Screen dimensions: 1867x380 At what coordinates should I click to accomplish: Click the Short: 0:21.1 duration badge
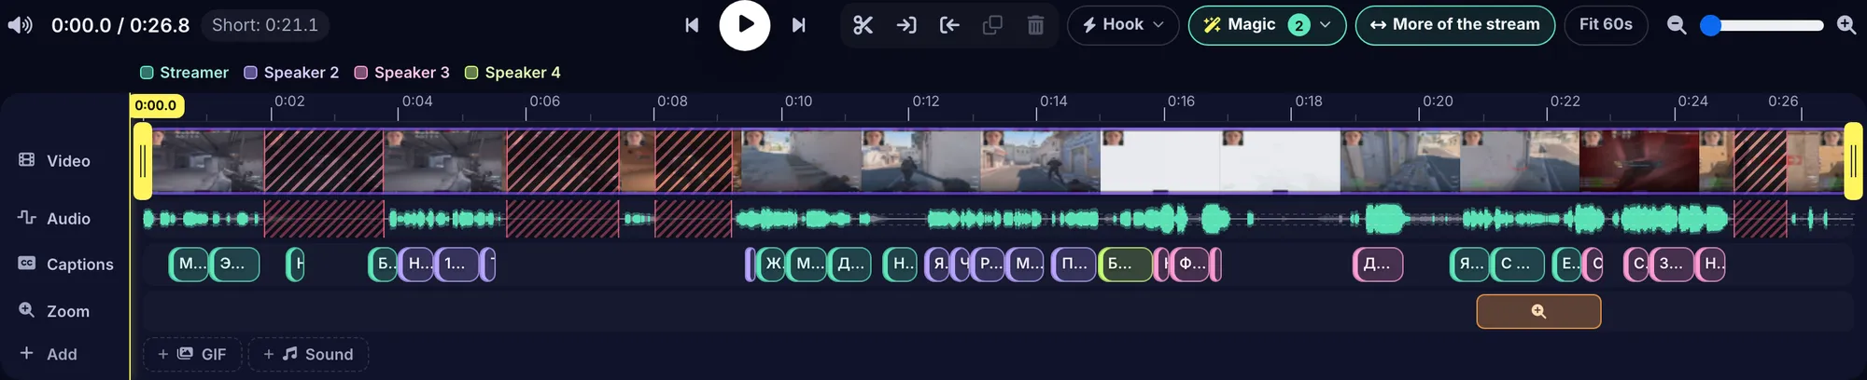coord(265,25)
